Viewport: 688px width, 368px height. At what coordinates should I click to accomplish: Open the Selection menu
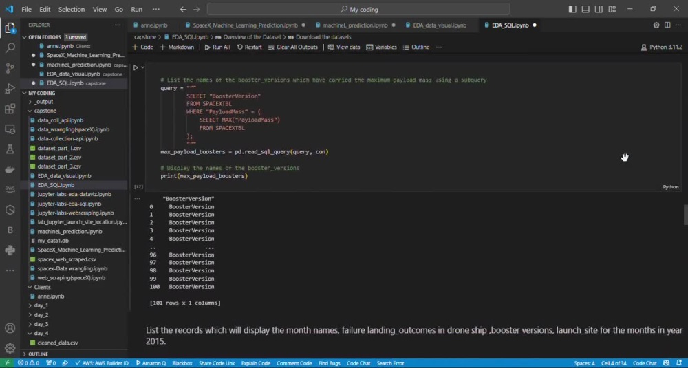(x=72, y=9)
